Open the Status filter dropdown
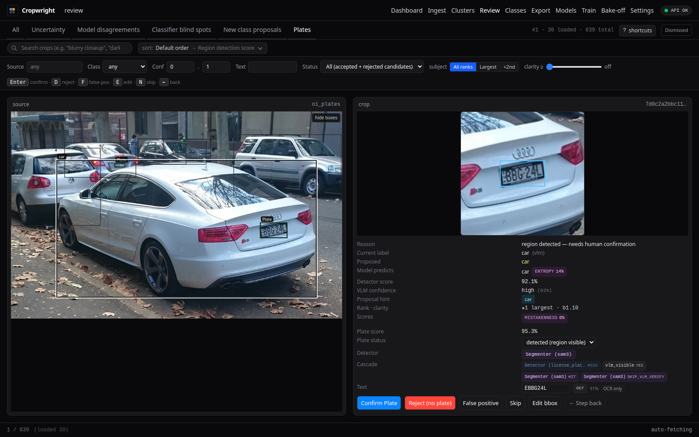 (372, 67)
